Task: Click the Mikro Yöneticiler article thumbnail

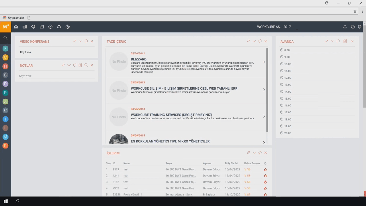Action: coord(119,139)
